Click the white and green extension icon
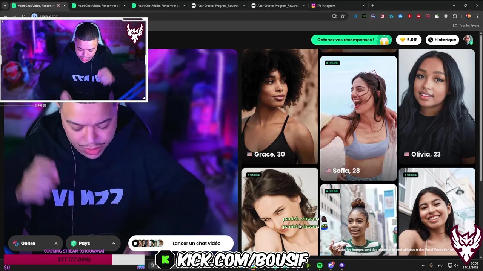Image resolution: width=483 pixels, height=271 pixels. tap(437, 16)
